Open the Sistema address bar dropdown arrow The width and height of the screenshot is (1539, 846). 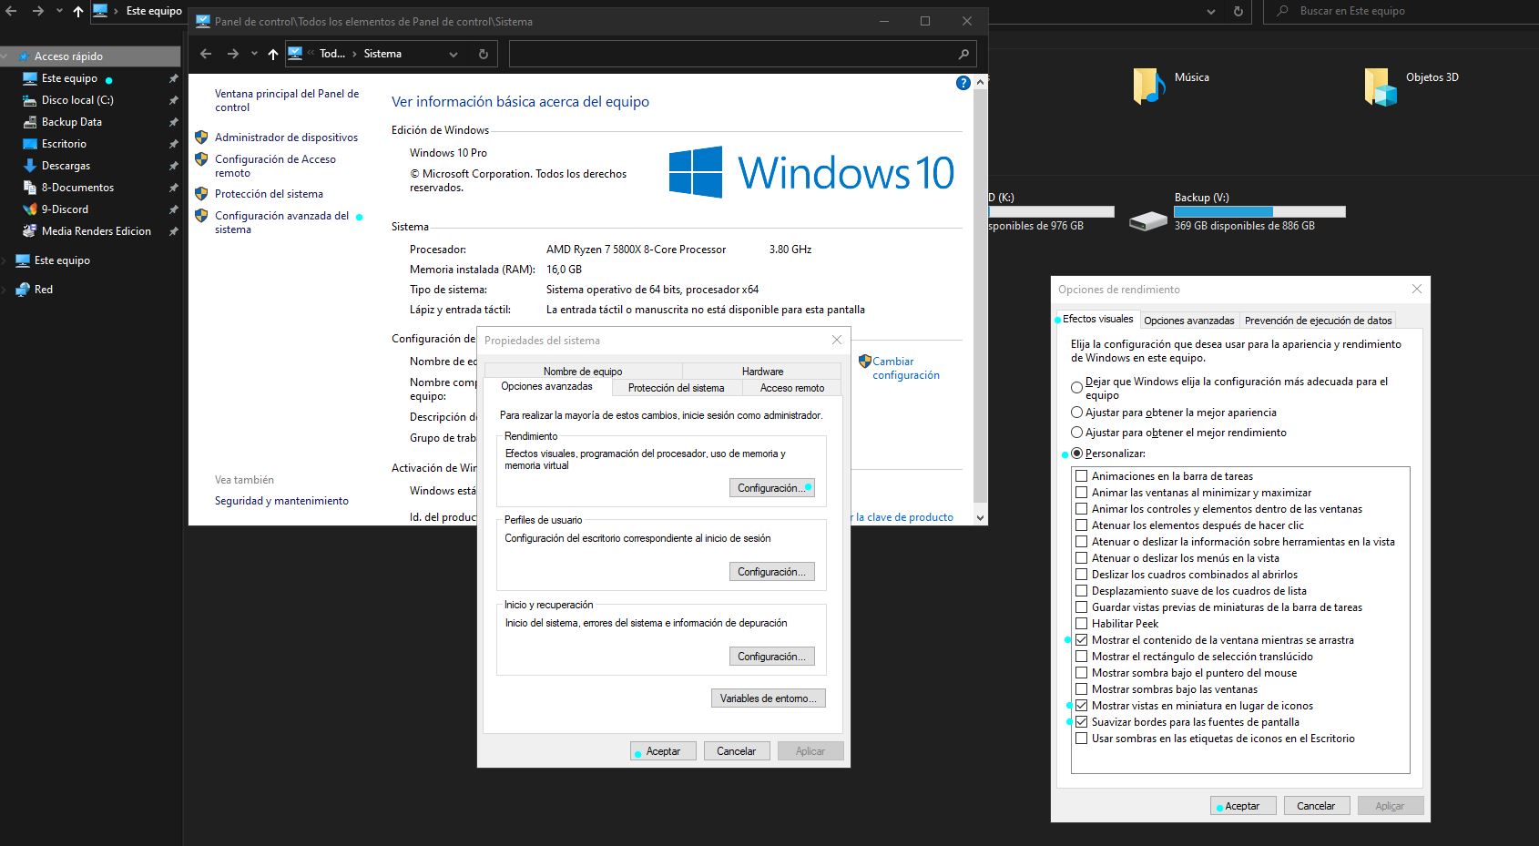pos(454,55)
